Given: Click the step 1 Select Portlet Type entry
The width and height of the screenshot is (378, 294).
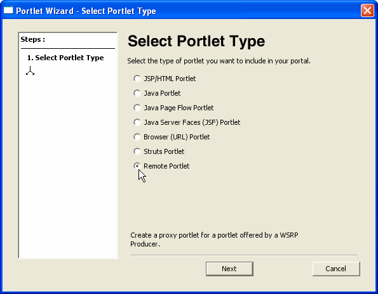Looking at the screenshot, I should pos(65,58).
